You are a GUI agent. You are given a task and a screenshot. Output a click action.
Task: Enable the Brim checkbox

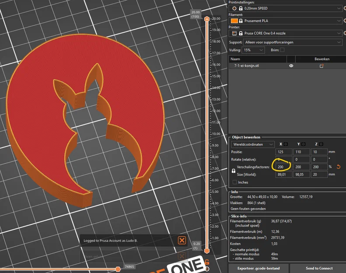click(282, 50)
